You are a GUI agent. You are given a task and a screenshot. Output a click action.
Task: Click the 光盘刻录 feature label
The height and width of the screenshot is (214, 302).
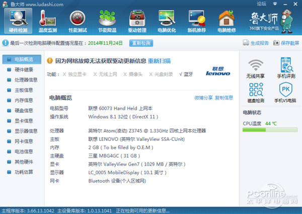(x=164, y=74)
